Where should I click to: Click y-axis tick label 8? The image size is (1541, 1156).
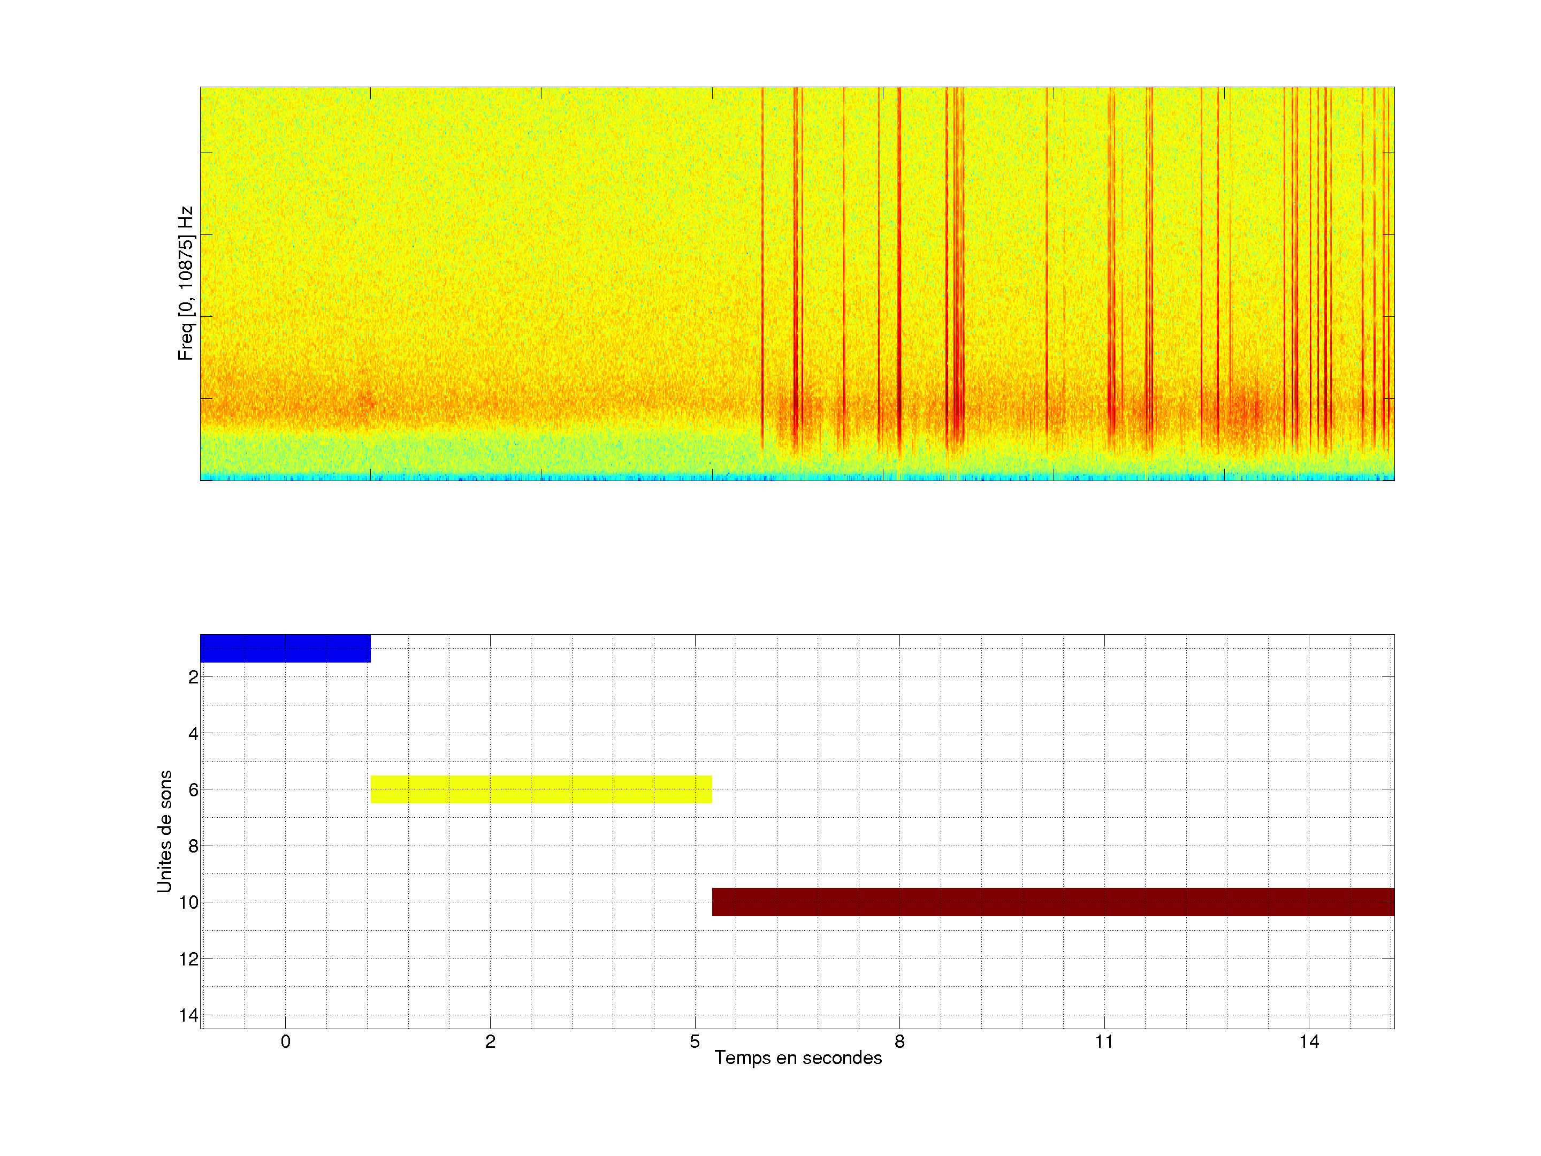click(193, 846)
